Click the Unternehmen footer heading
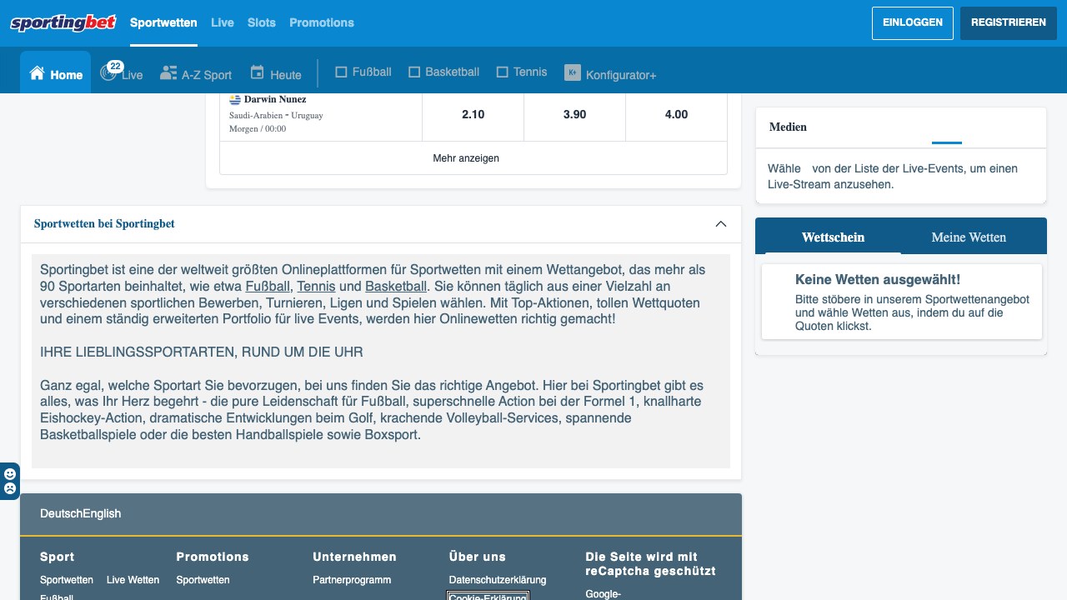This screenshot has height=600, width=1067. pos(354,557)
